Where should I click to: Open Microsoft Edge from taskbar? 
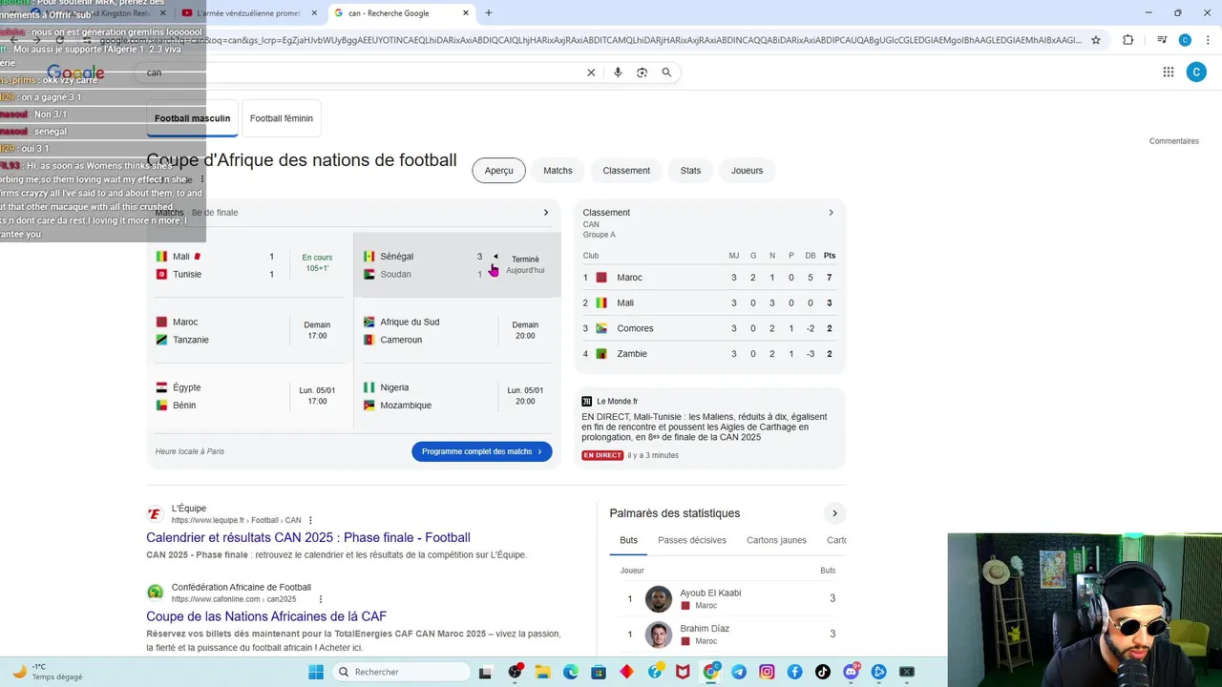tap(571, 672)
